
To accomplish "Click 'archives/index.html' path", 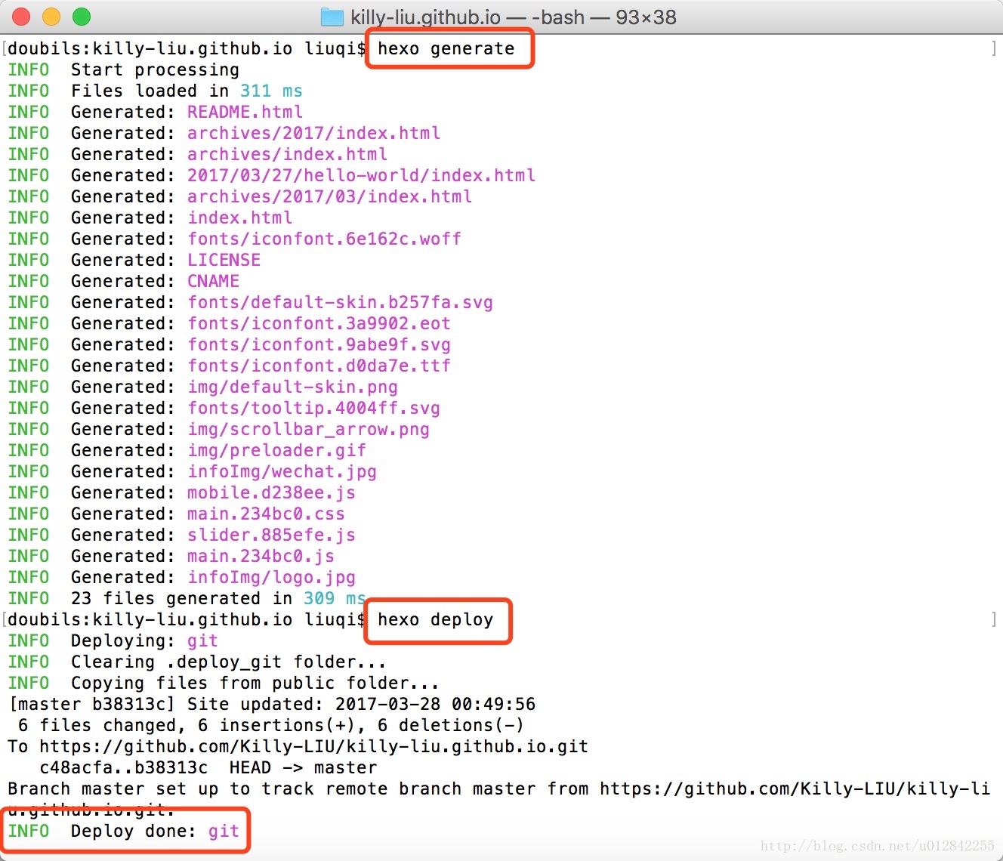I will [x=288, y=155].
